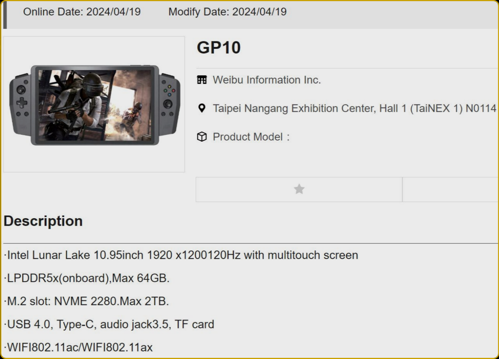Click the Modify Date 2024/04/19 text

(x=227, y=12)
